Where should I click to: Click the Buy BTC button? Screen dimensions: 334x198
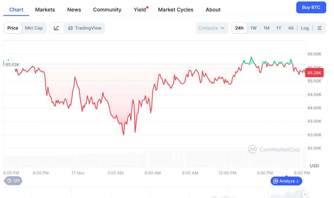[x=311, y=7]
